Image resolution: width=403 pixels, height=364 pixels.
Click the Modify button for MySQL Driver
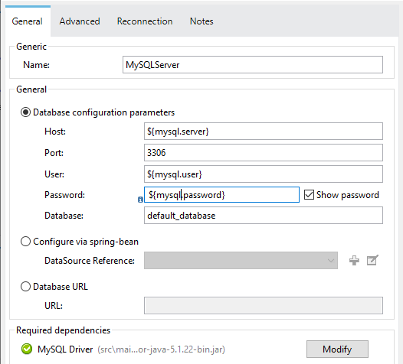tap(337, 349)
